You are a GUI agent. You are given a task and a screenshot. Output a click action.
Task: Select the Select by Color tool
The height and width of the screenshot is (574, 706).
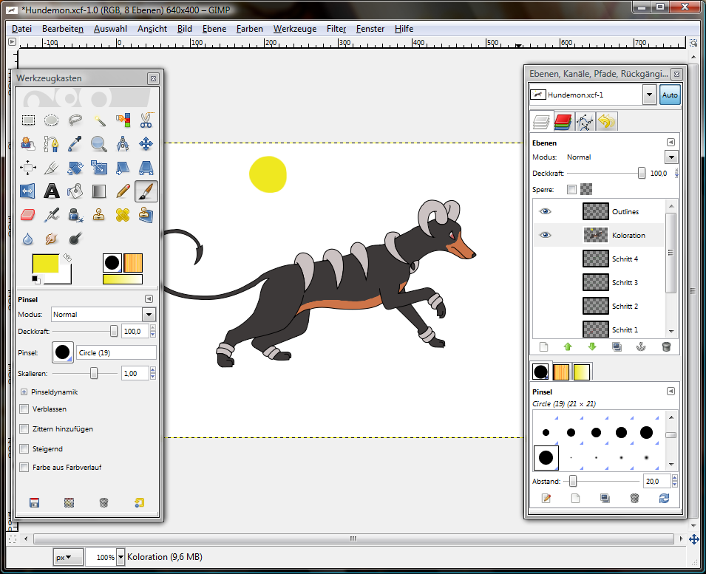click(x=123, y=120)
